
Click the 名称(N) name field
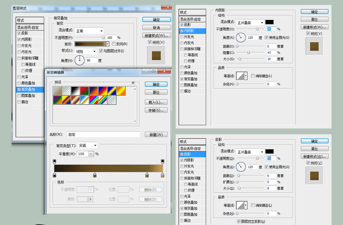[x=103, y=134]
